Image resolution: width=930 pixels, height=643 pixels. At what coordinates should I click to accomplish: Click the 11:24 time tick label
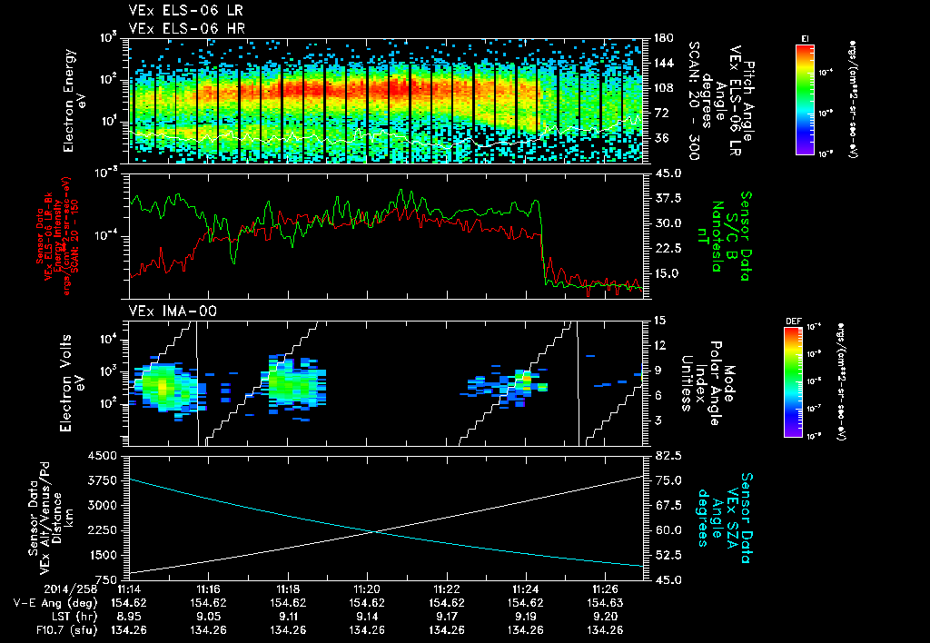(526, 591)
